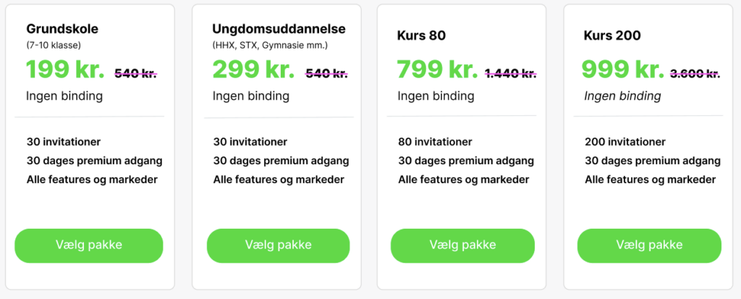Image resolution: width=741 pixels, height=299 pixels.
Task: Click the Ungdomsuddannelse heading
Action: click(279, 30)
